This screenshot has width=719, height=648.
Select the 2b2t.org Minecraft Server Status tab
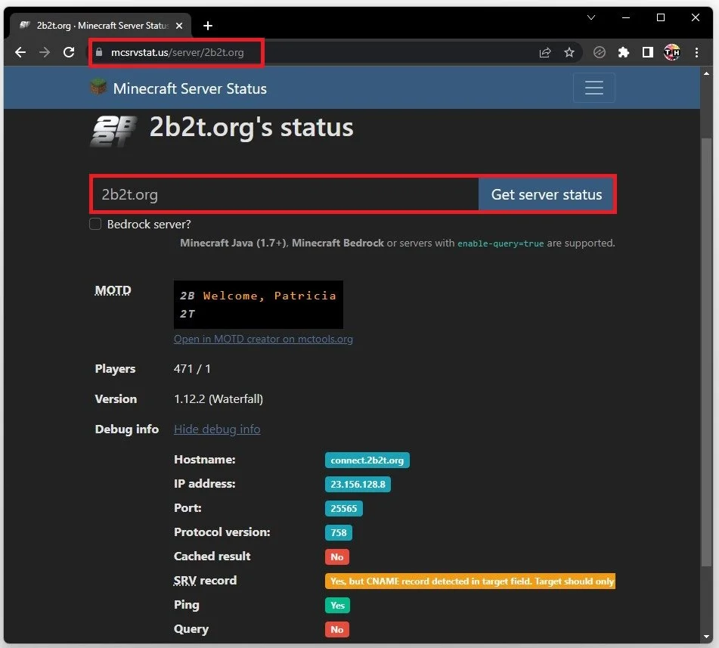pyautogui.click(x=100, y=26)
